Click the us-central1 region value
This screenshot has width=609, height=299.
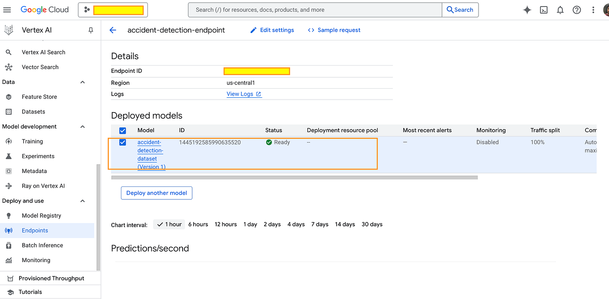coord(240,83)
